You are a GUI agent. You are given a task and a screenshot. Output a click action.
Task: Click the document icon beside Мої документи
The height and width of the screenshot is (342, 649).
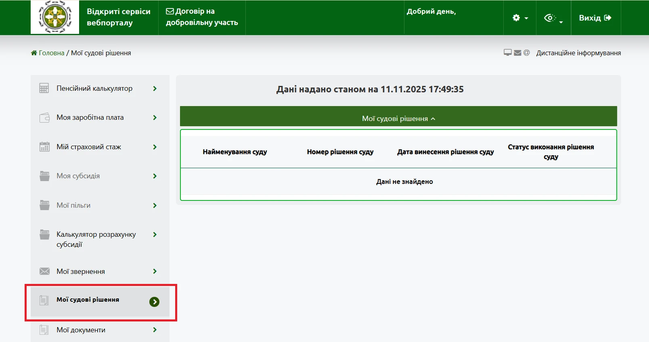pyautogui.click(x=44, y=330)
